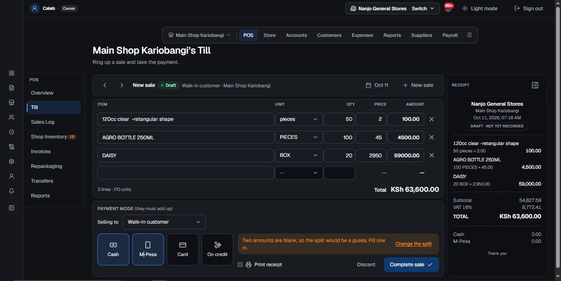Open the Nanjo General Stores switcher
Image resolution: width=561 pixels, height=281 pixels.
pyautogui.click(x=393, y=8)
